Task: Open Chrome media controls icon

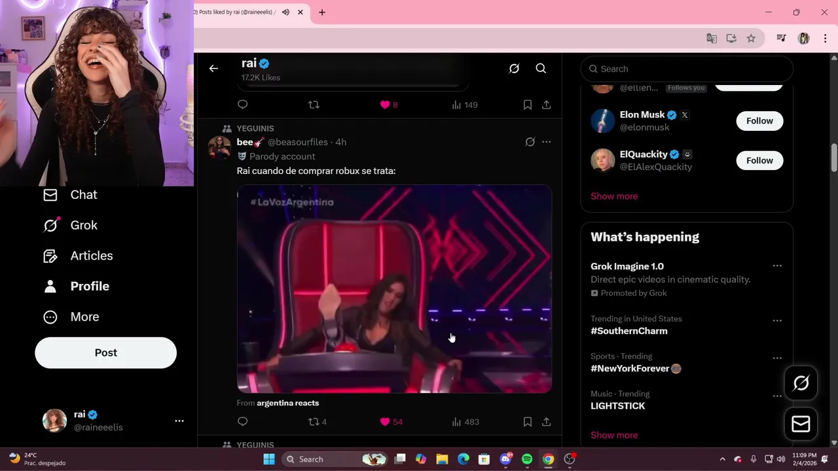Action: [781, 39]
